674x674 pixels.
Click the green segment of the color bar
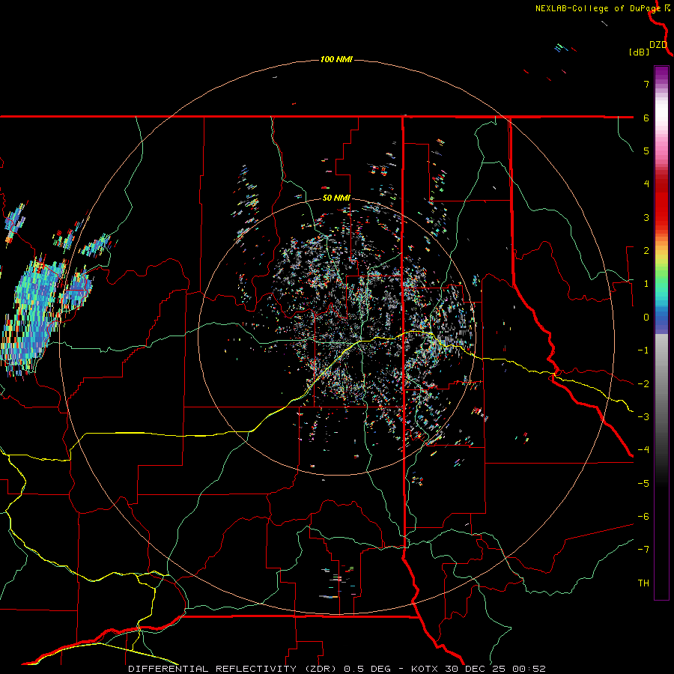coord(661,279)
